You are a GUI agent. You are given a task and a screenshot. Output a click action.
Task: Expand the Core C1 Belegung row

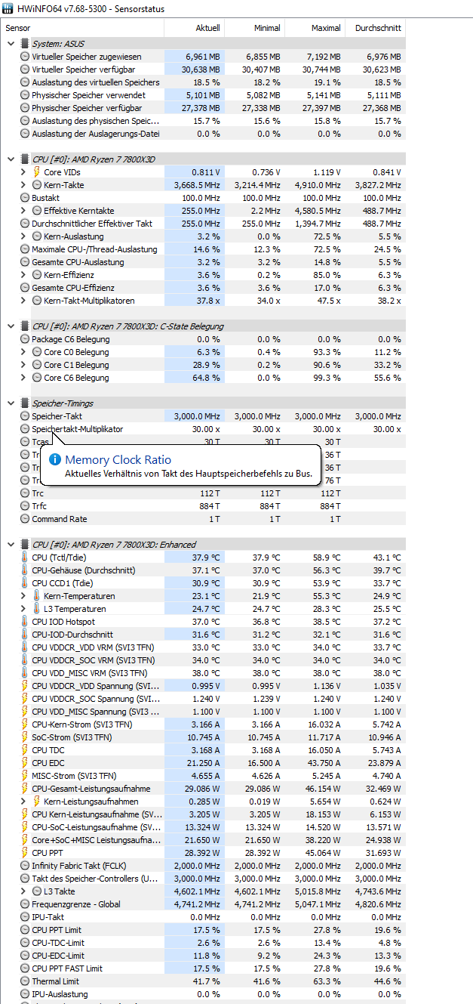click(x=23, y=365)
